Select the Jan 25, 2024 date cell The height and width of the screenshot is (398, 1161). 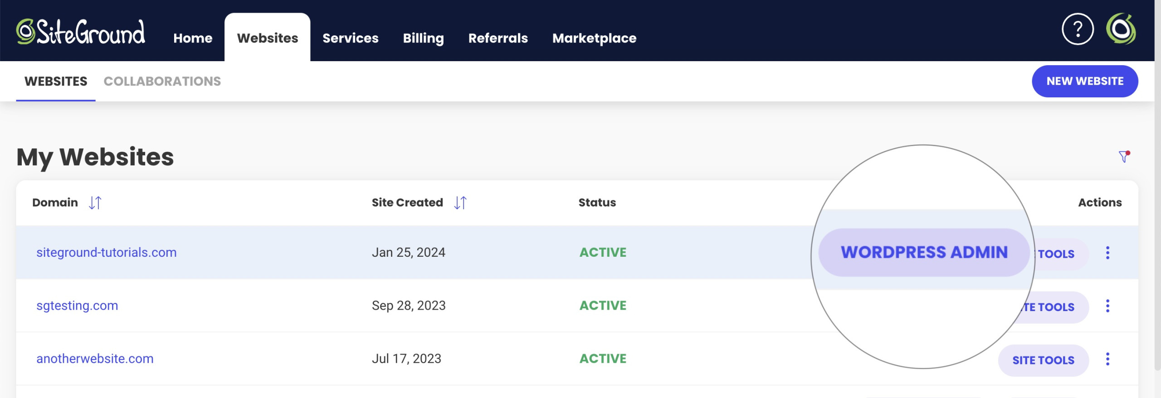[409, 253]
